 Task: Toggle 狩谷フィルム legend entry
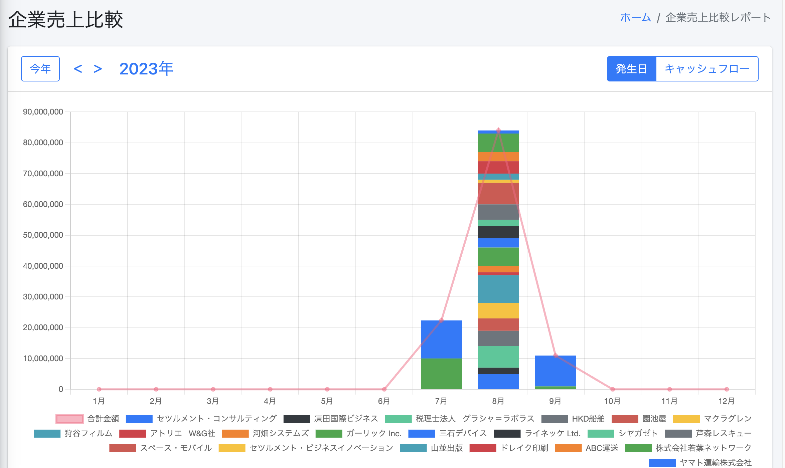tap(73, 433)
